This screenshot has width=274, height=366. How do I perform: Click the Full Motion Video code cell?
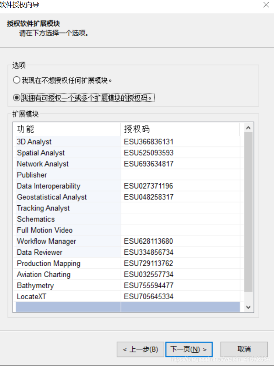pos(180,230)
